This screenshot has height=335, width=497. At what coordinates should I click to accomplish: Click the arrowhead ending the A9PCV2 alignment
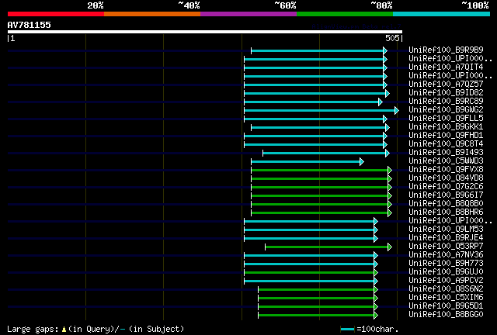click(x=376, y=281)
